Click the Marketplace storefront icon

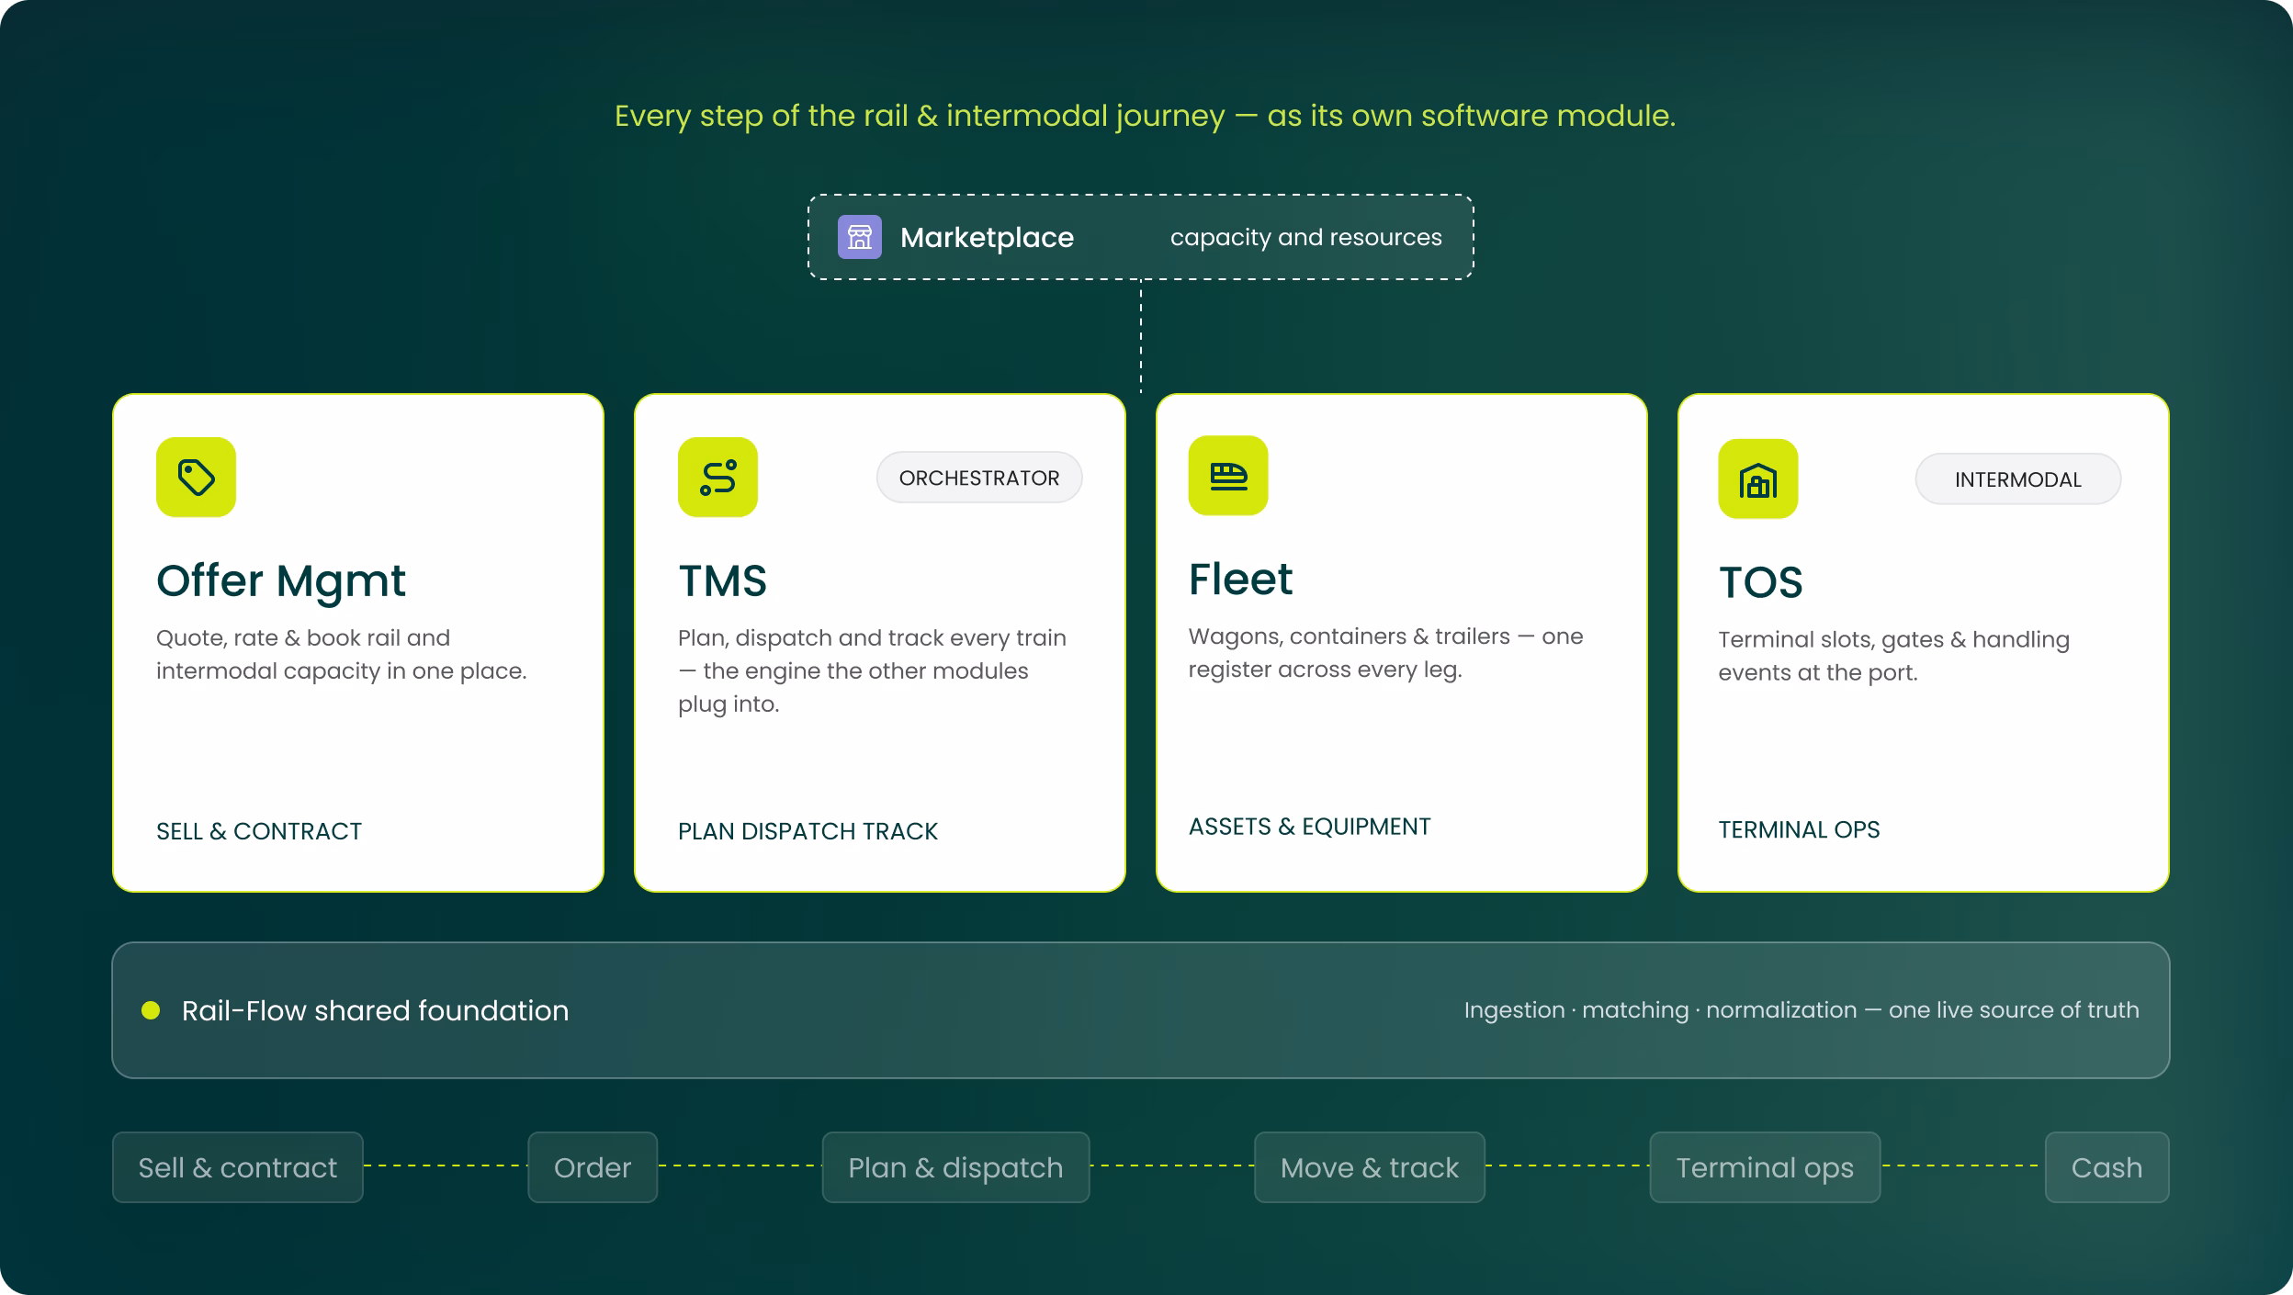(859, 237)
